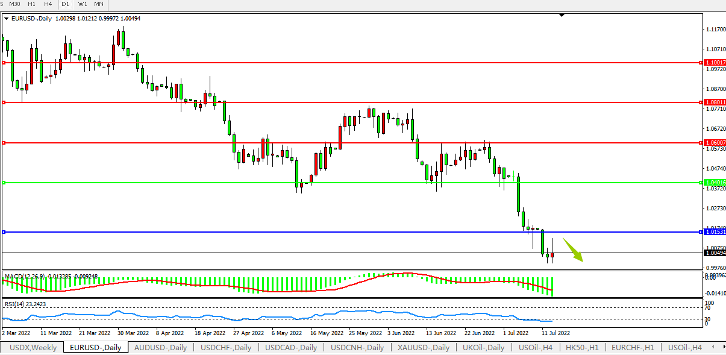Screen dimensions: 726x355
Task: Toggle the H4 timeframe button
Action: (48, 4)
